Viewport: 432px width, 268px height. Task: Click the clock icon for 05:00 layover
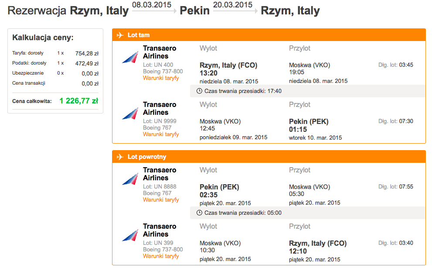[199, 213]
